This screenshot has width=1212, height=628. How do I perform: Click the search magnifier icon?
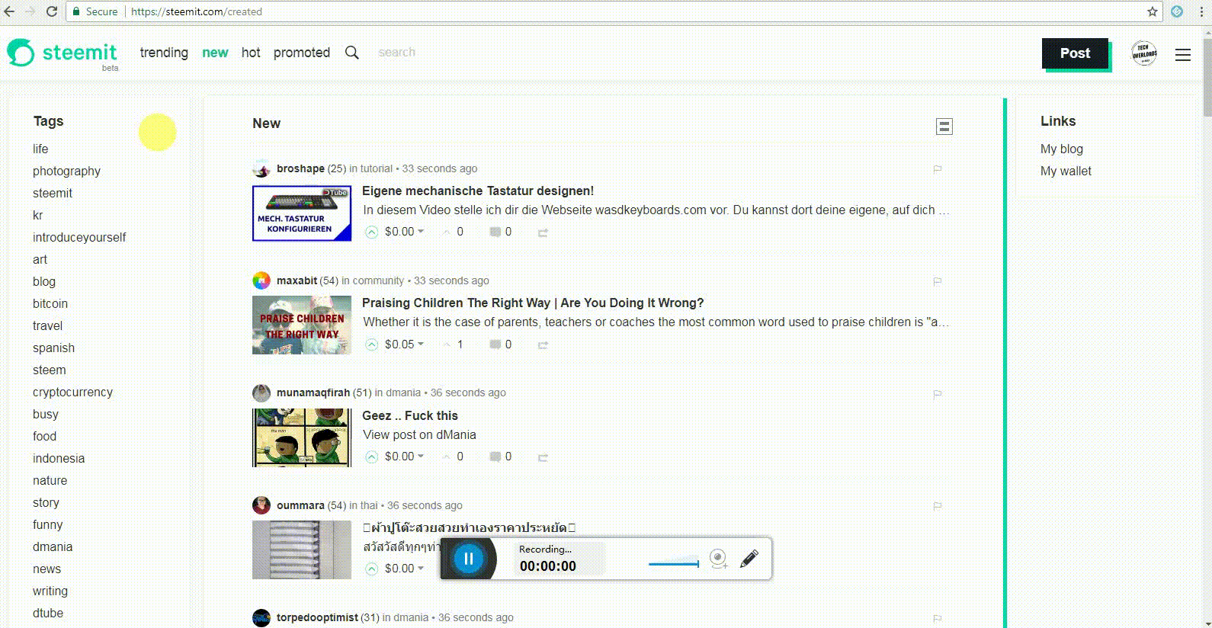351,53
